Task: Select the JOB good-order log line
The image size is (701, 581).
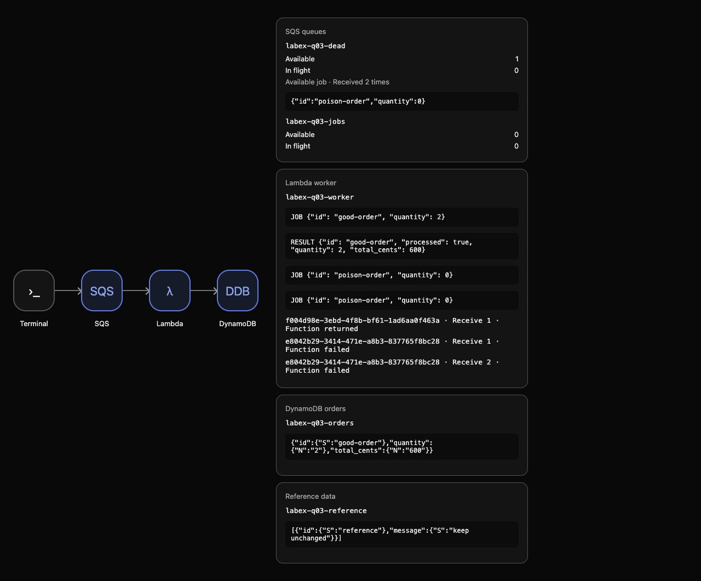Action: 402,217
